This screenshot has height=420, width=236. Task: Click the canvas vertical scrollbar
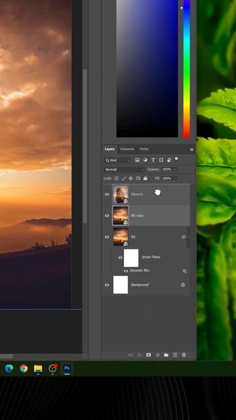coord(85,146)
